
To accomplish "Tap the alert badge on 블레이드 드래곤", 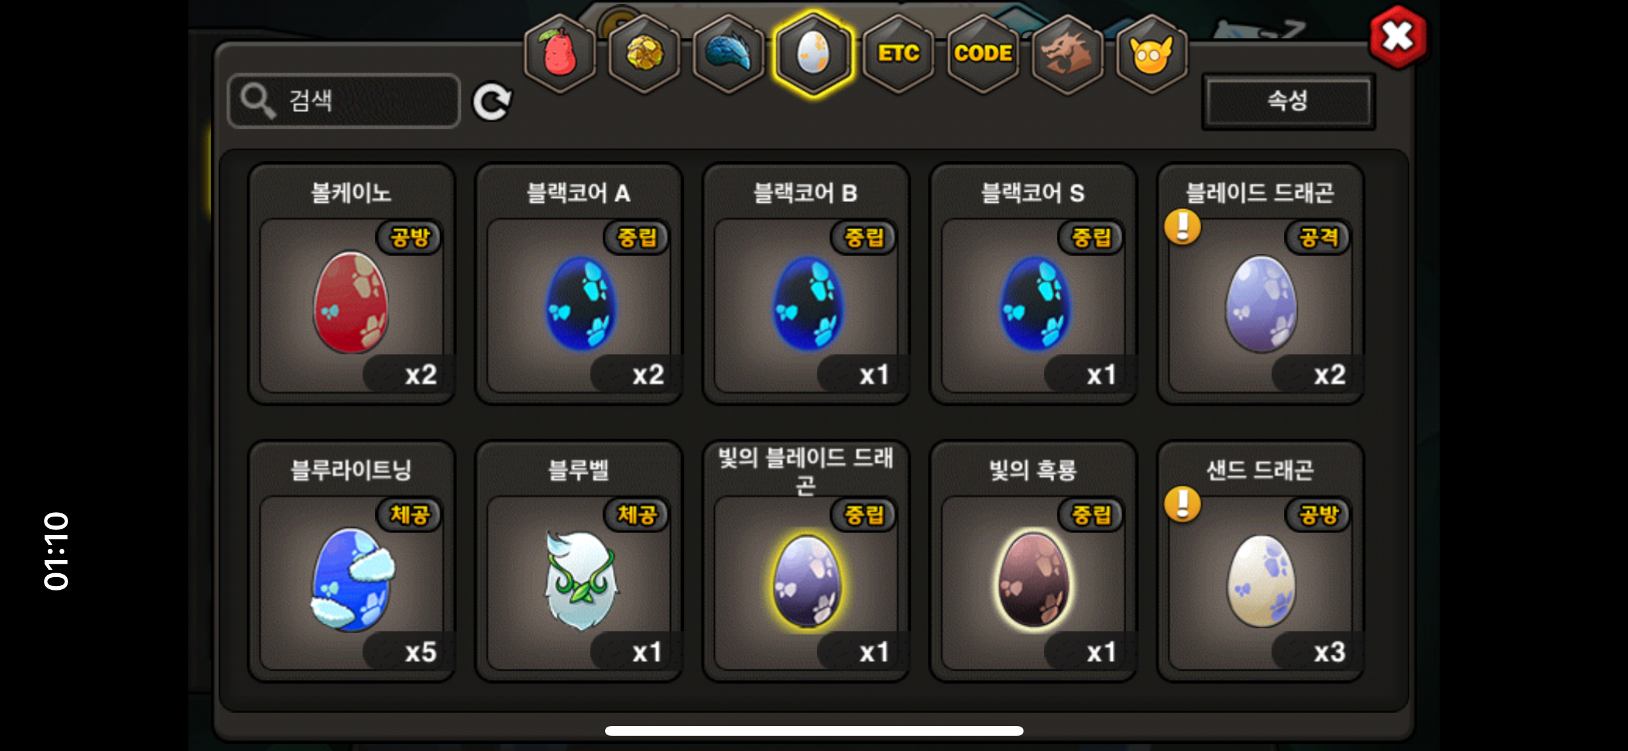I will [x=1183, y=227].
